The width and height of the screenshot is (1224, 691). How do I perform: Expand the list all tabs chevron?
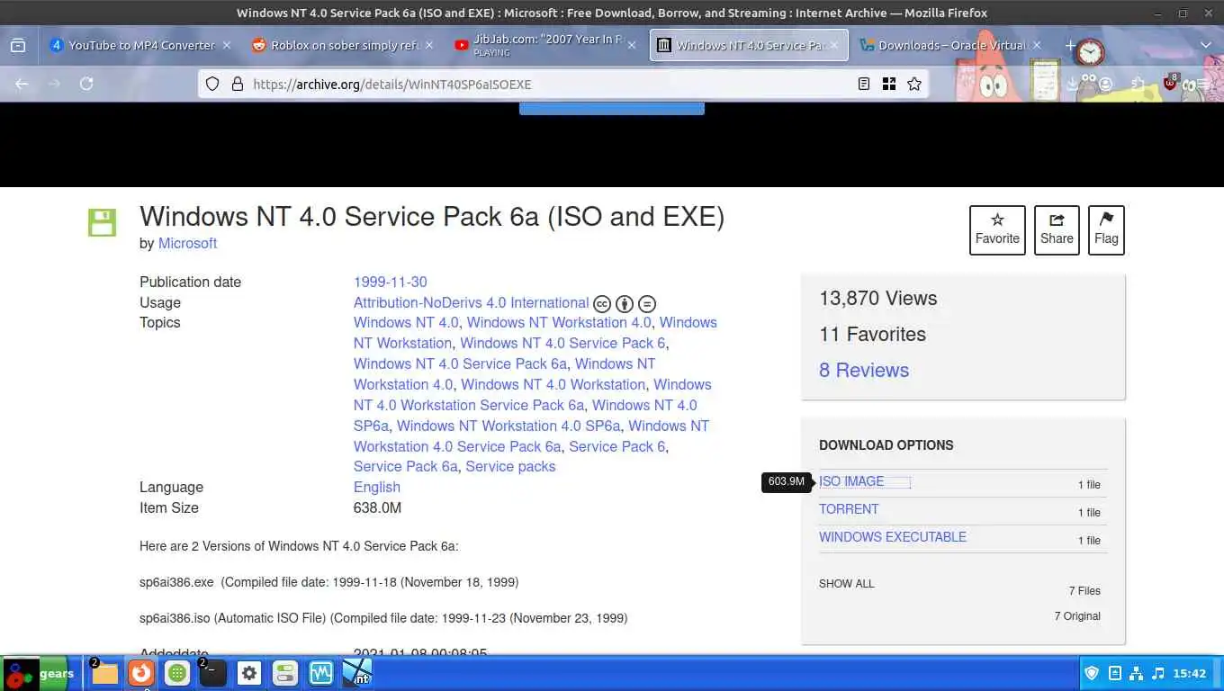[1206, 45]
